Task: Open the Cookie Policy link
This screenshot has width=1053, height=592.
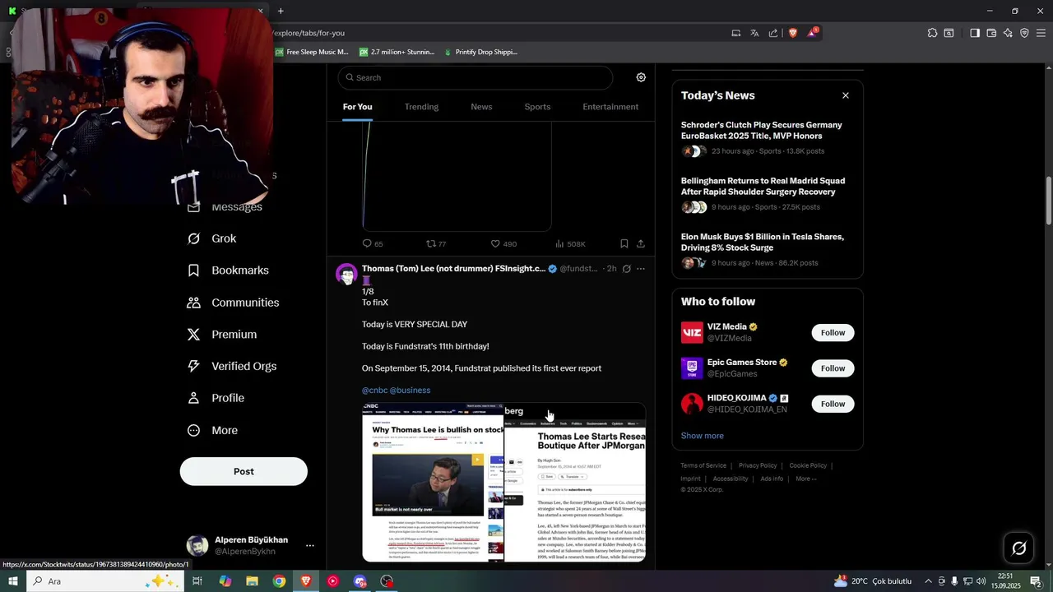Action: pyautogui.click(x=808, y=465)
